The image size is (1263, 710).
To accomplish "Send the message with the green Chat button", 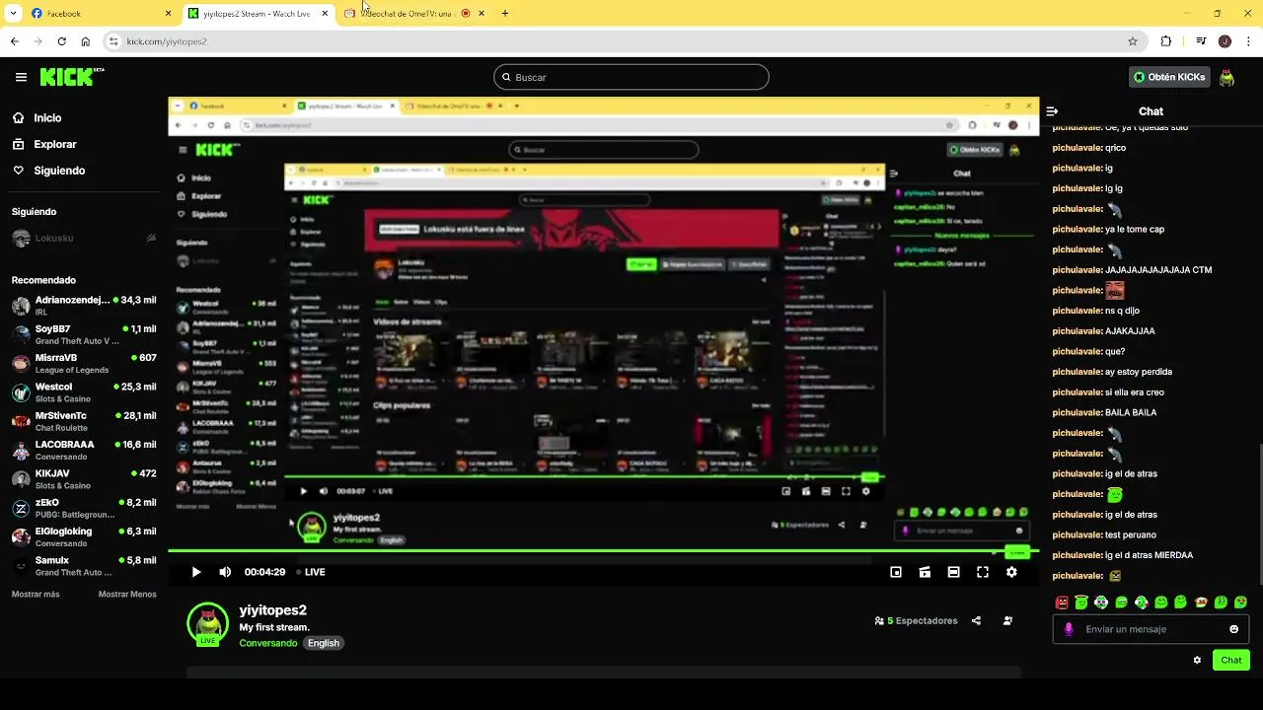I will click(x=1231, y=661).
